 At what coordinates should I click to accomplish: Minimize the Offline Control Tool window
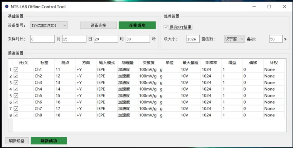coord(254,7)
